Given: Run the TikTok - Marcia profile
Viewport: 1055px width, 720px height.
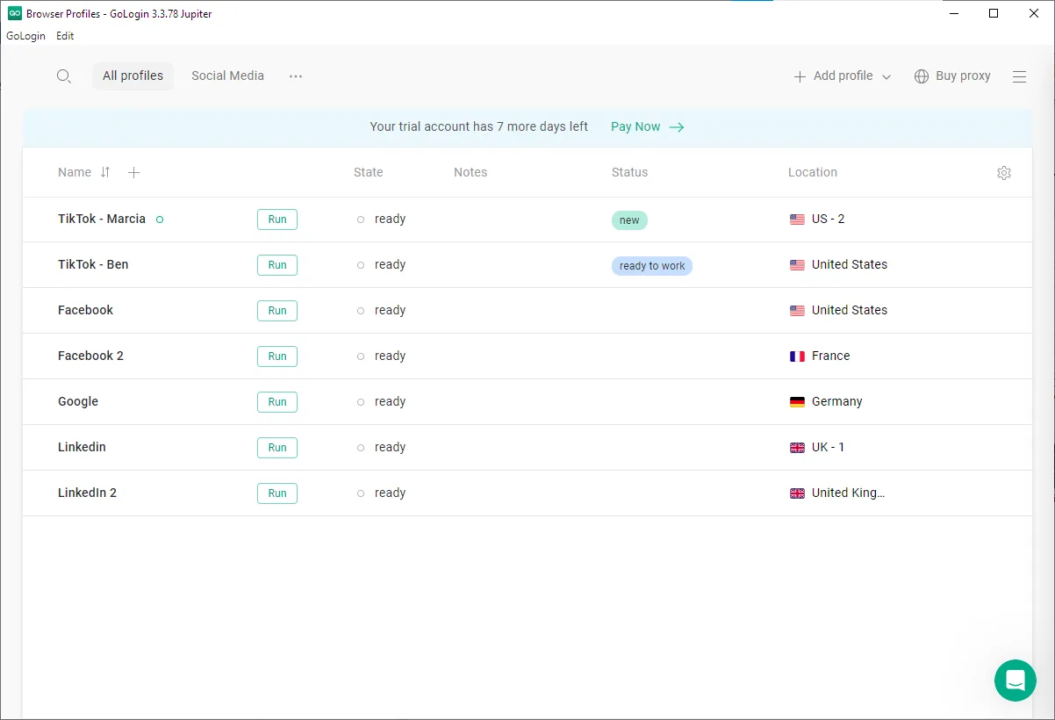Looking at the screenshot, I should point(277,220).
